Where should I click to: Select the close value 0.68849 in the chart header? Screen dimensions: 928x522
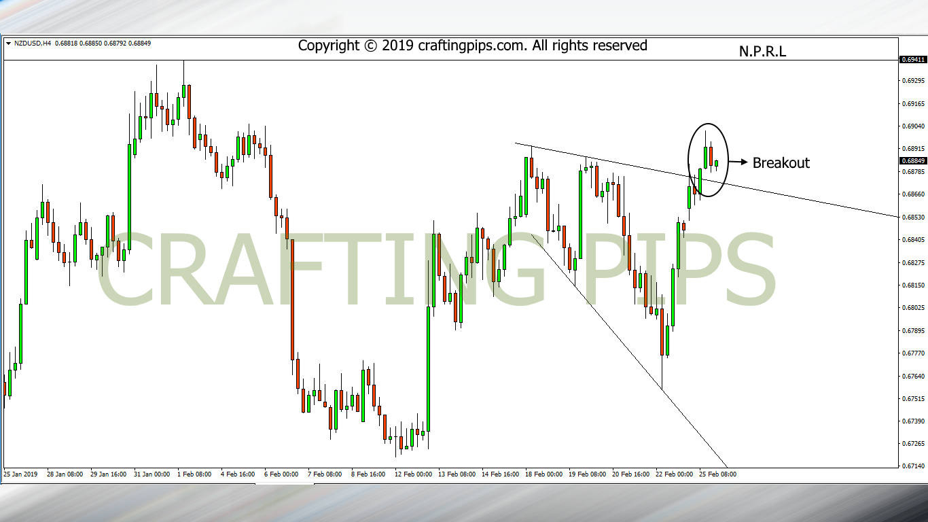tap(140, 43)
